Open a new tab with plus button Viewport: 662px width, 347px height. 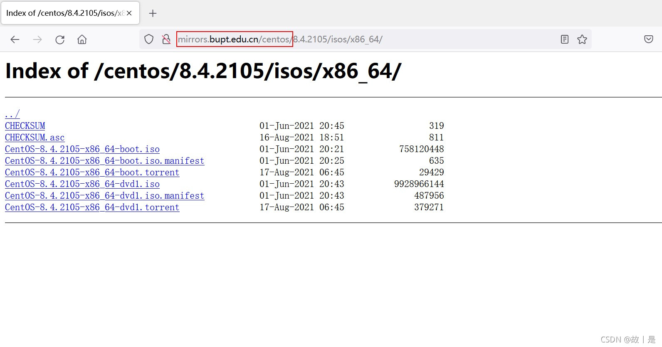(153, 13)
